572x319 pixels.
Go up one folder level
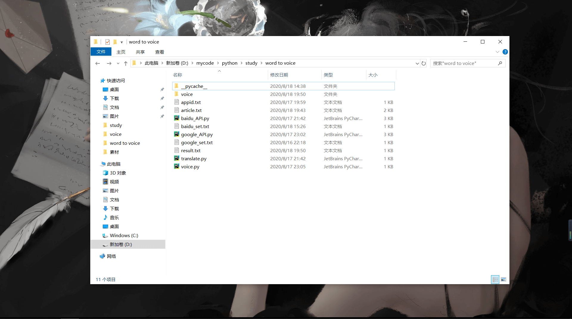click(126, 63)
